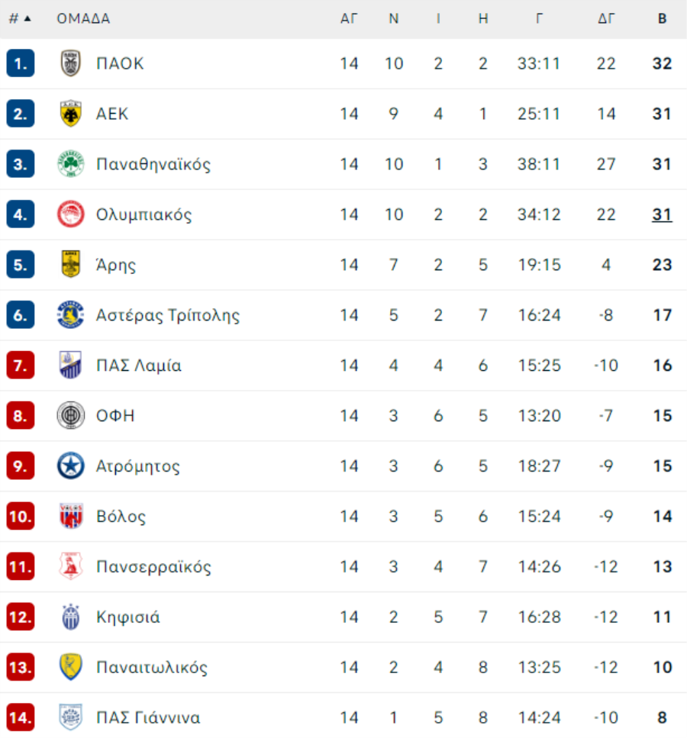Click Ολυμπιακός underlined 31 points value
Screen dimensions: 687x738
[x=662, y=214]
